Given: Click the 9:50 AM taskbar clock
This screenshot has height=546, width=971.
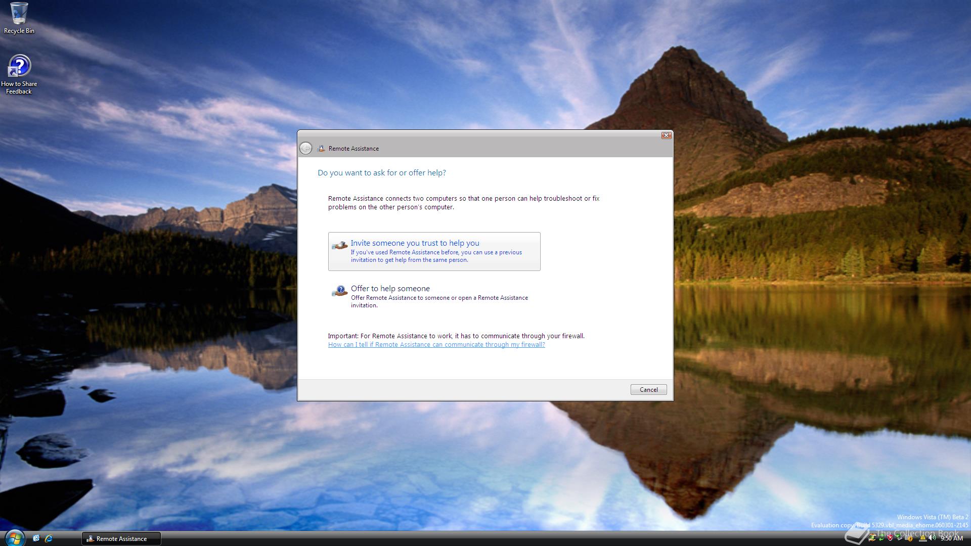Looking at the screenshot, I should pos(952,538).
